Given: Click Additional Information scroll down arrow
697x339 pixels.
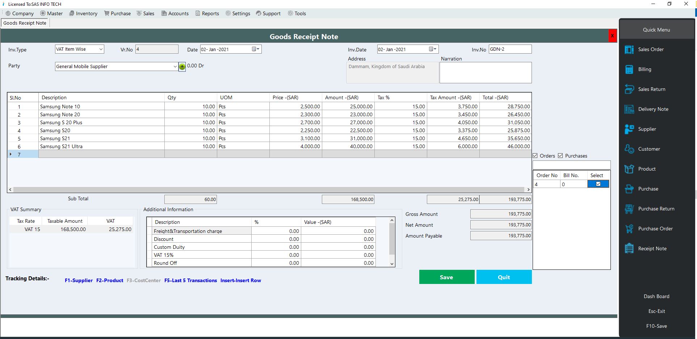Looking at the screenshot, I should click(x=392, y=264).
